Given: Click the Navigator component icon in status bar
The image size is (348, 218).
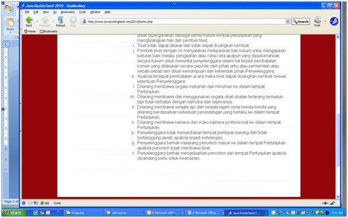Looking at the screenshot, I should (x=24, y=203).
